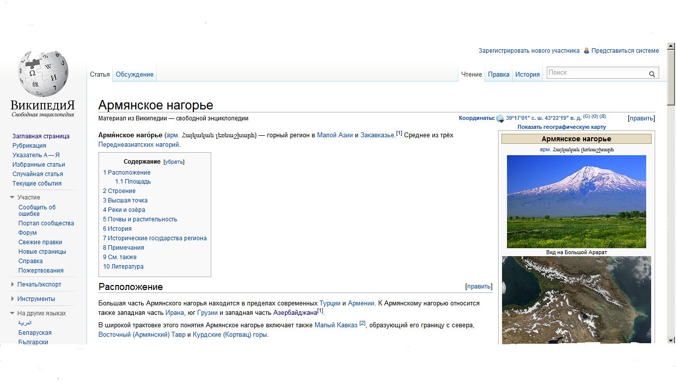Follow the Ирана link
Image resolution: width=676 pixels, height=382 pixels.
[x=174, y=313]
